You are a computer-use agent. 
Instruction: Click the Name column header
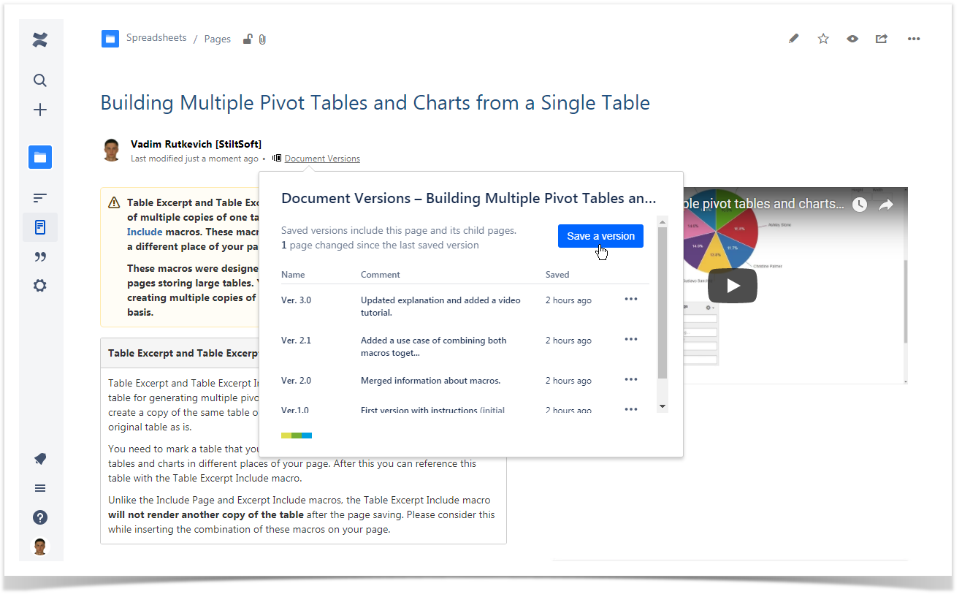293,275
